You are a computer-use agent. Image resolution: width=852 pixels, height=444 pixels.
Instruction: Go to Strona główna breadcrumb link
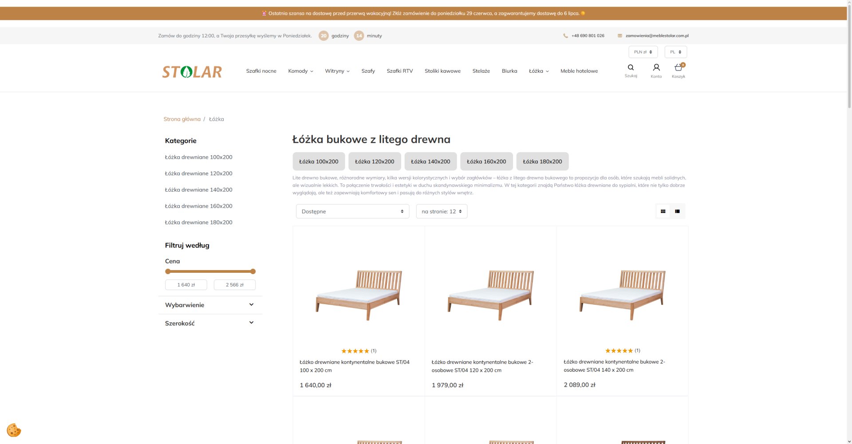coord(182,119)
